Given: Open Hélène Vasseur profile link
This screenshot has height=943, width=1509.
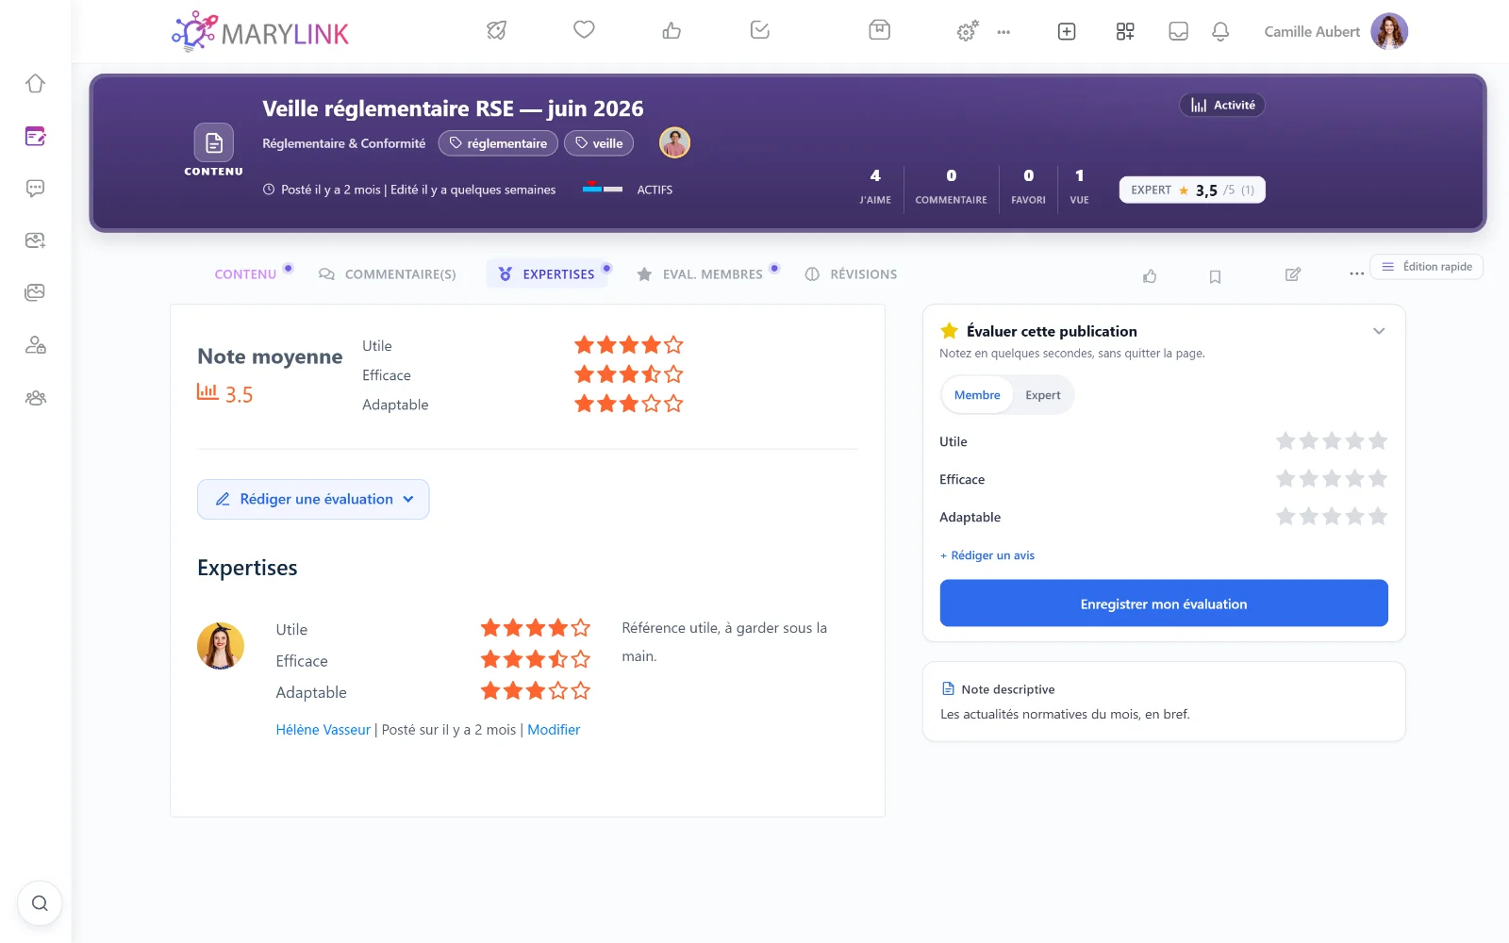Looking at the screenshot, I should tap(323, 730).
